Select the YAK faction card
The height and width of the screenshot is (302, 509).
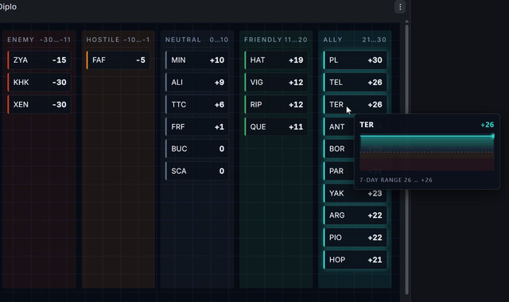click(x=356, y=193)
